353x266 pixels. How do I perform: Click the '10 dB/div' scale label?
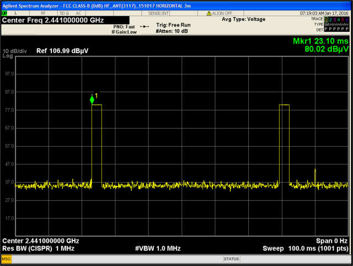coord(15,51)
